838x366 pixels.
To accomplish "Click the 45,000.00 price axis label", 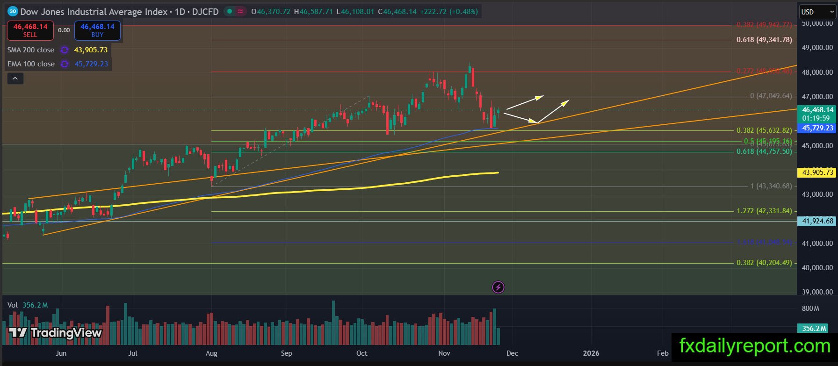I will coord(817,146).
